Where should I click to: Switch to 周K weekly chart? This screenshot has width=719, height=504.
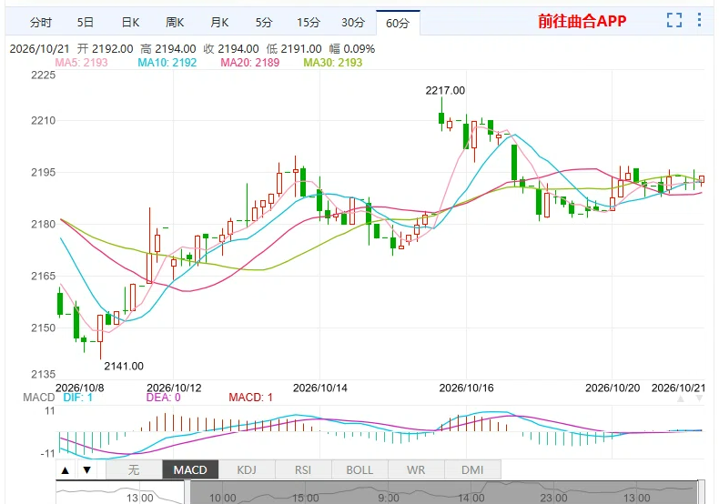pos(175,23)
